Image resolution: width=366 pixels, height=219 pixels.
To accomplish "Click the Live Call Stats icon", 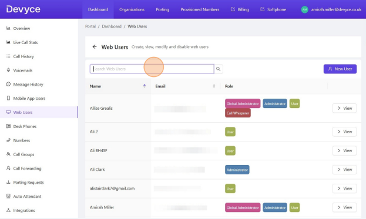I will (8, 42).
